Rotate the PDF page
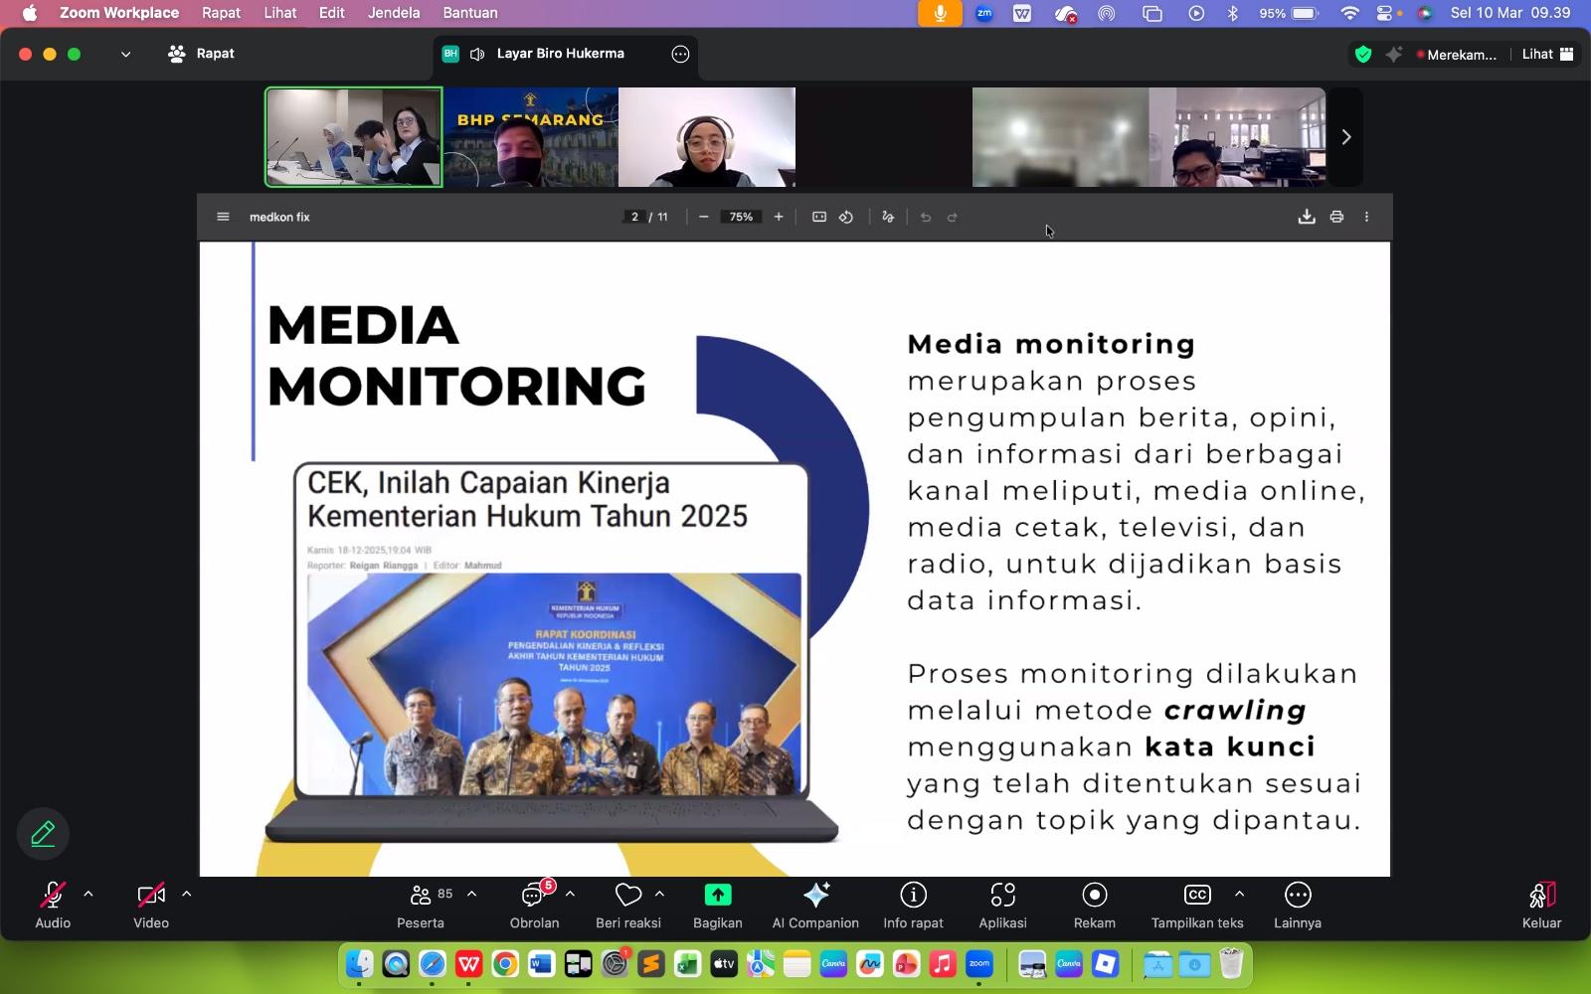 846,217
